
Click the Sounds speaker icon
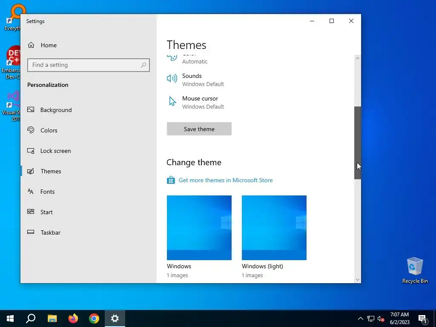pyautogui.click(x=172, y=78)
